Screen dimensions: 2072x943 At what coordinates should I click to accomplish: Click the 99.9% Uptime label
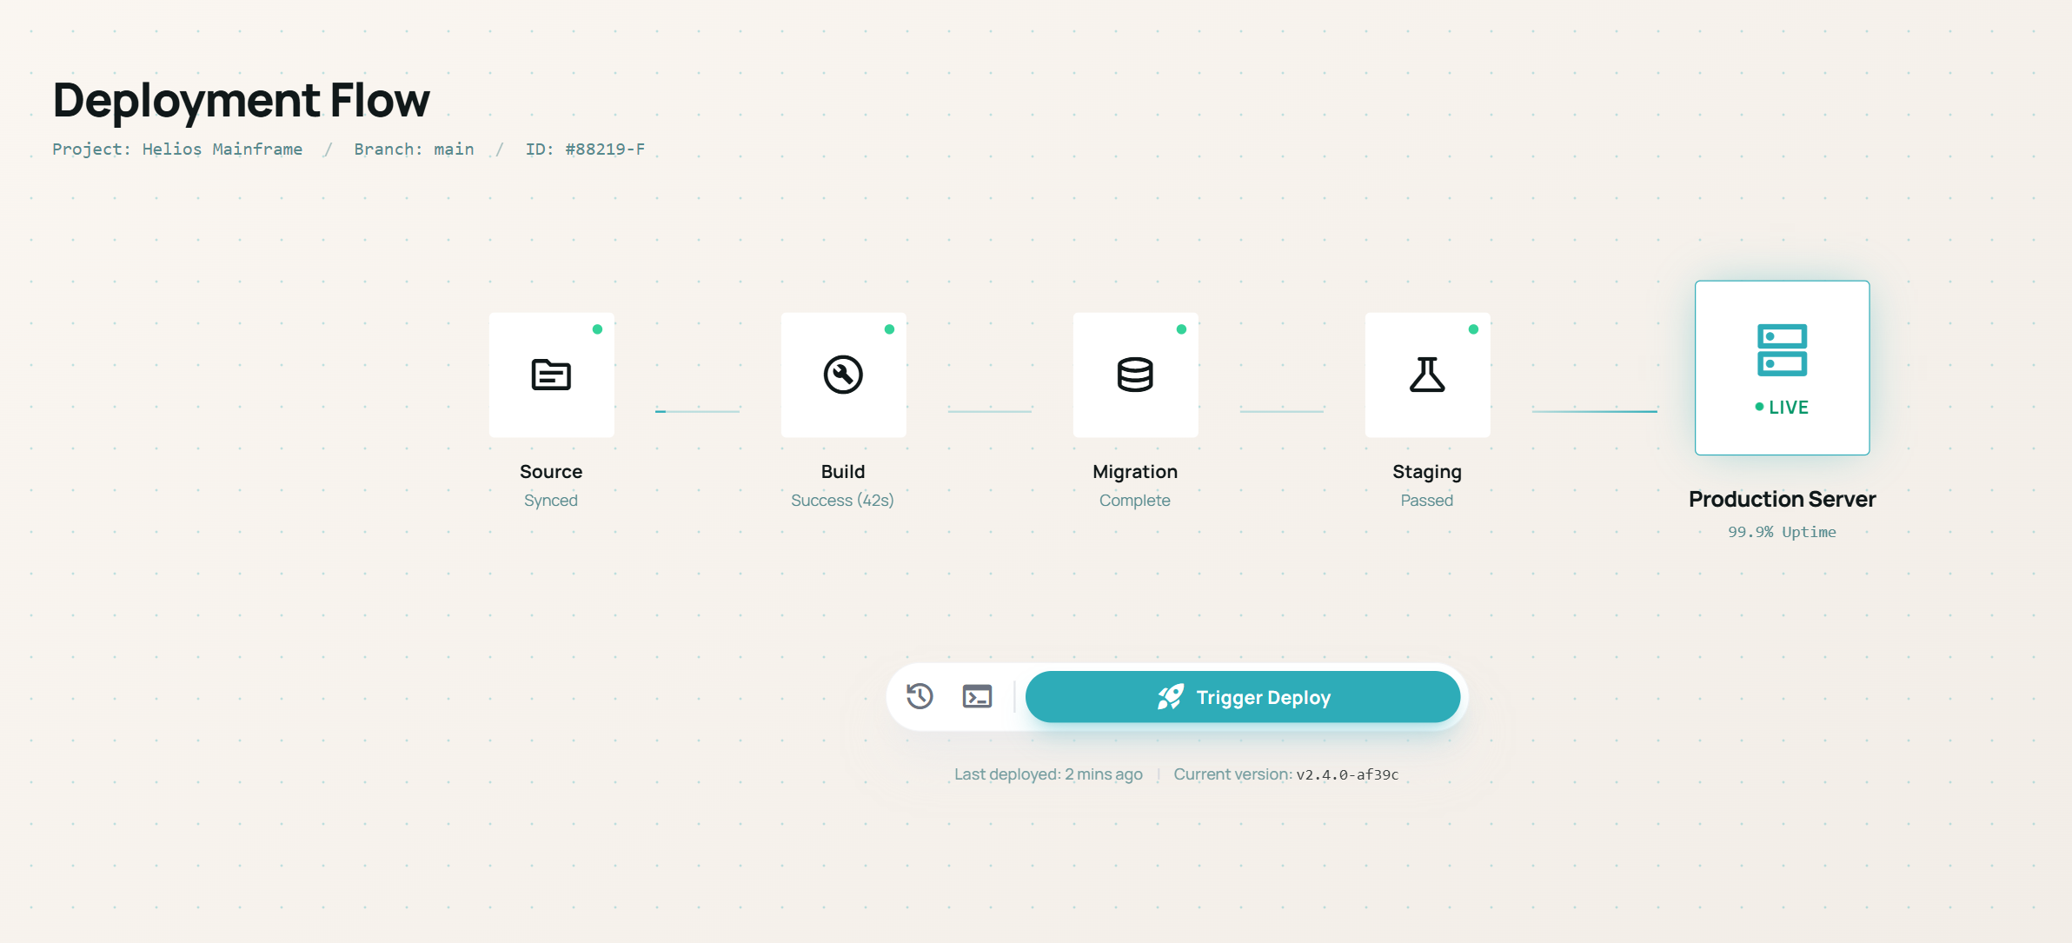pos(1782,531)
